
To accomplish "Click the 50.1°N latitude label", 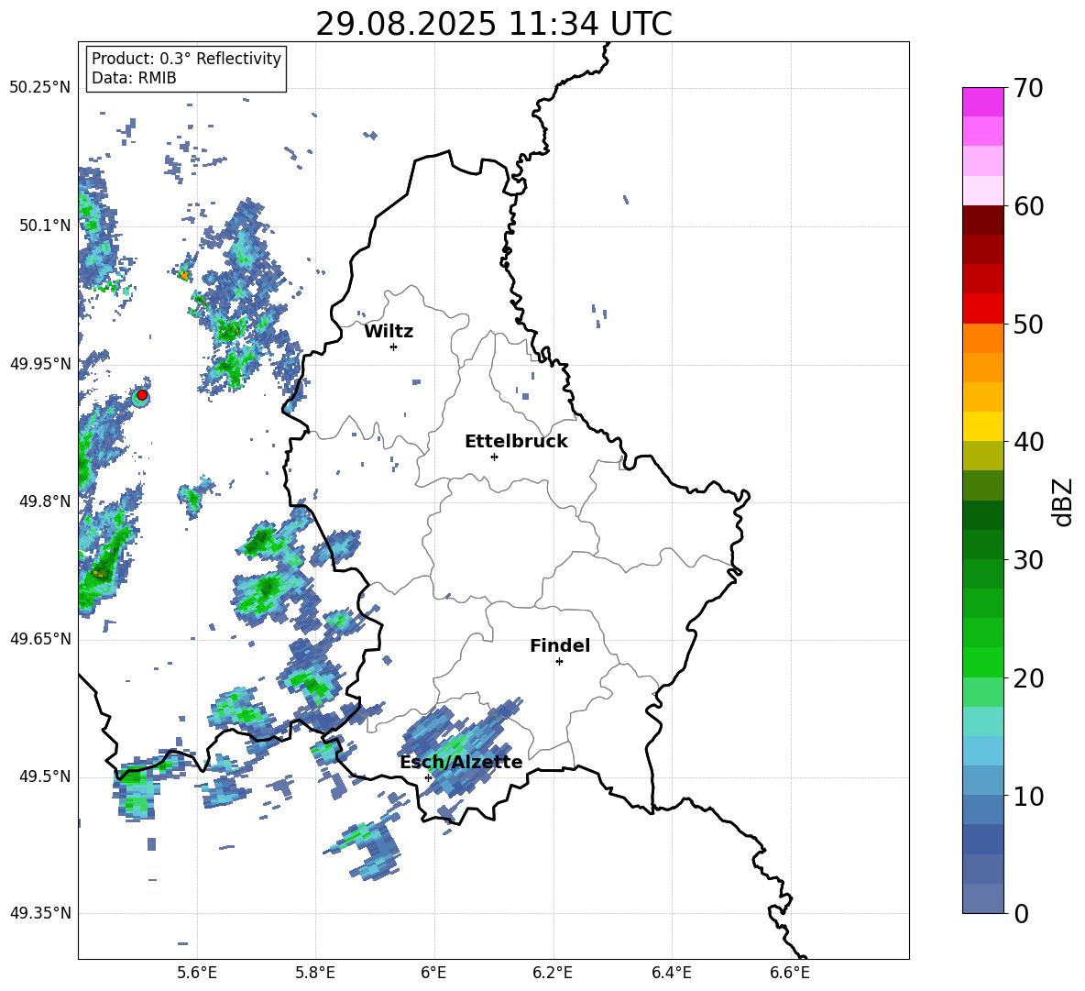I will click(45, 226).
